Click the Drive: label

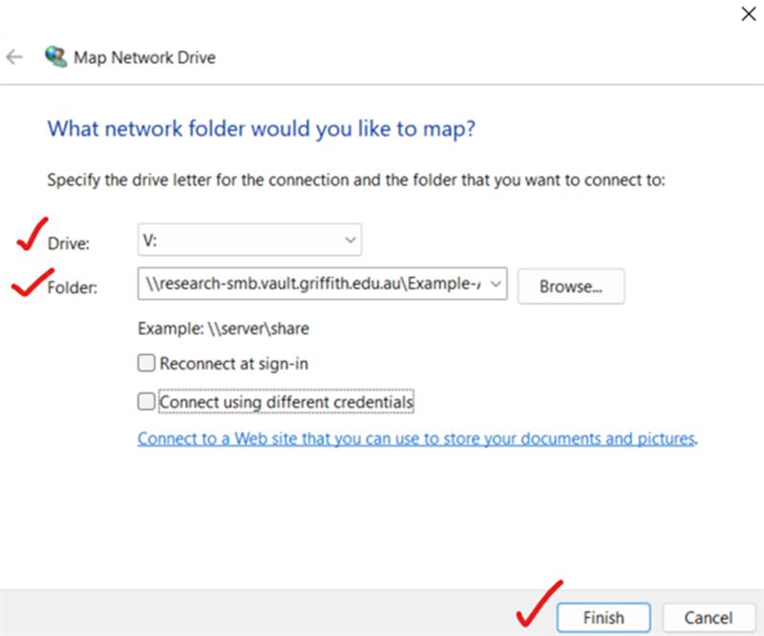click(x=69, y=244)
